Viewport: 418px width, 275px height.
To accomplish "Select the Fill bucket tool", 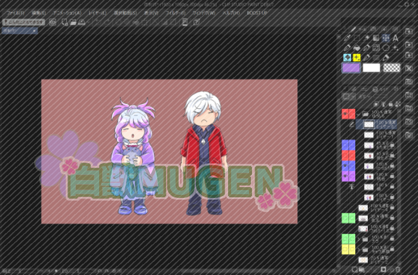I will [356, 48].
